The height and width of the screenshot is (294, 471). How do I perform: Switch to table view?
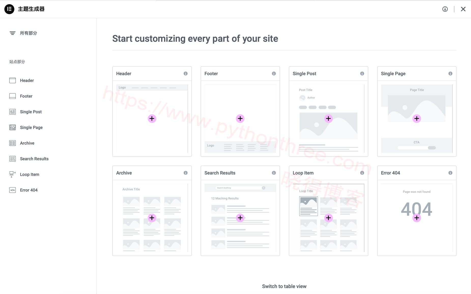tap(284, 286)
